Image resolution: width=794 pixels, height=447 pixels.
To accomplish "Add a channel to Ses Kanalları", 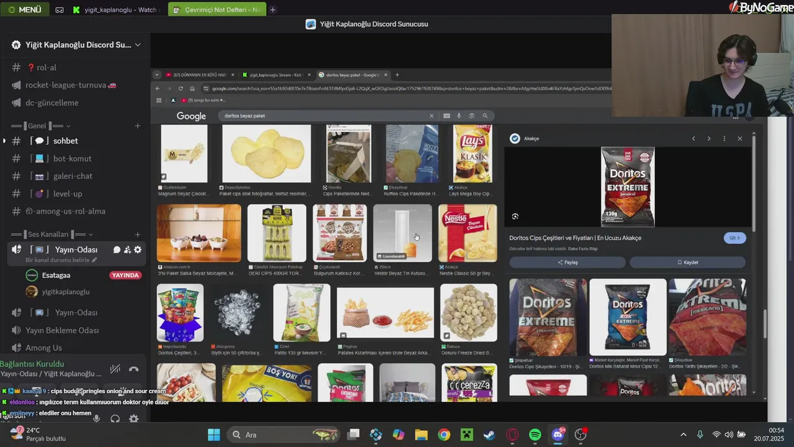I will pyautogui.click(x=138, y=234).
